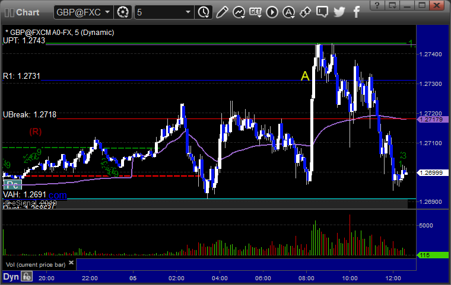Click the 1.27400 price axis label
This screenshot has height=285, width=451.
click(x=431, y=55)
